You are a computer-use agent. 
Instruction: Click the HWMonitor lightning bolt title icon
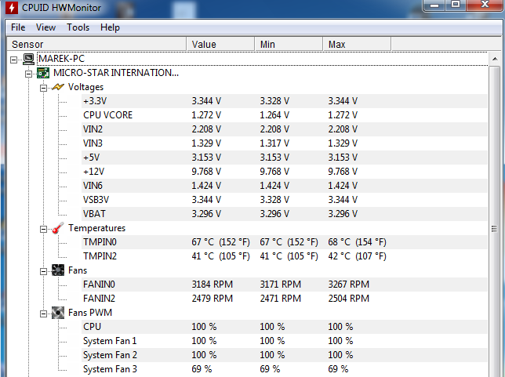click(12, 7)
